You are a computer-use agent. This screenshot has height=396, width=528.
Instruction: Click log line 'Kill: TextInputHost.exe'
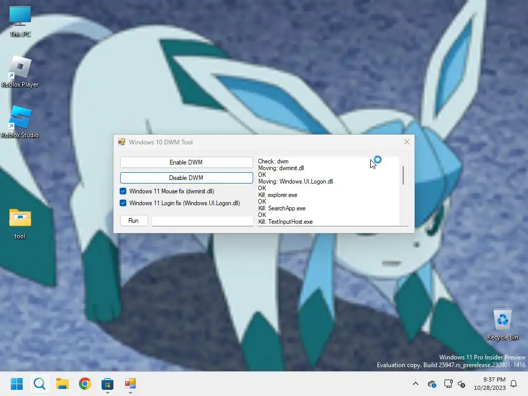(286, 222)
